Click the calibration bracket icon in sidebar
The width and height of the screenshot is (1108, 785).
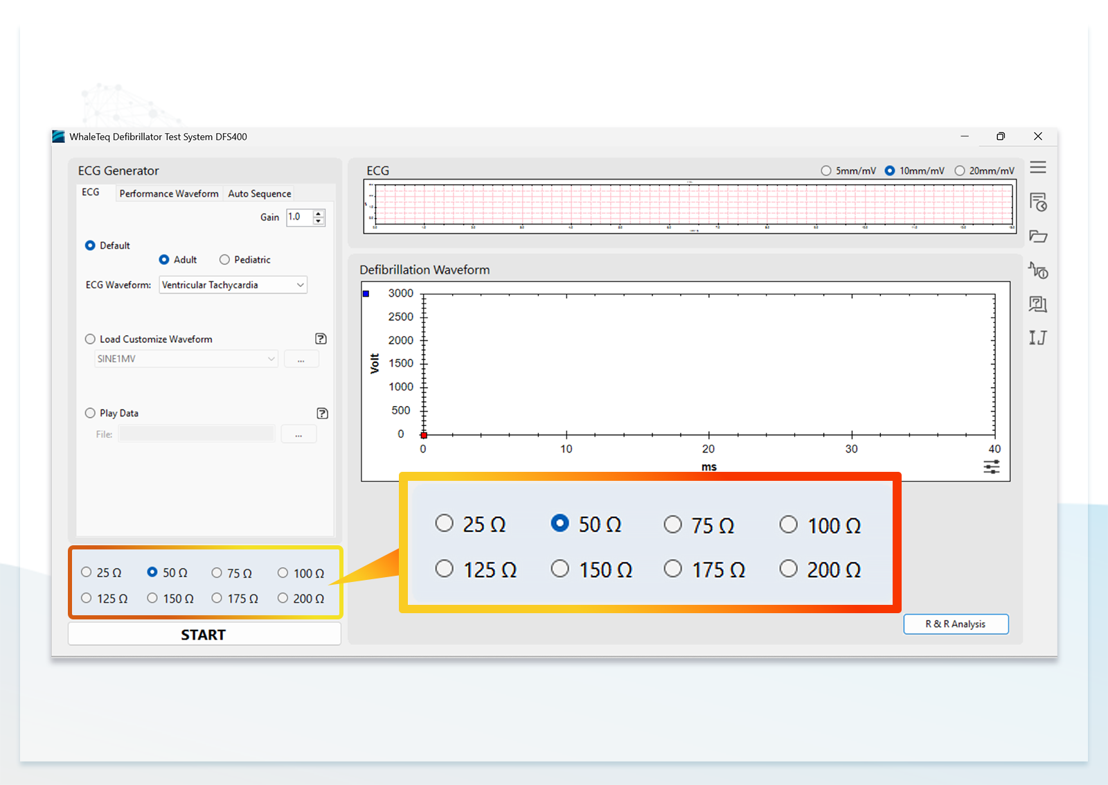coord(1037,337)
